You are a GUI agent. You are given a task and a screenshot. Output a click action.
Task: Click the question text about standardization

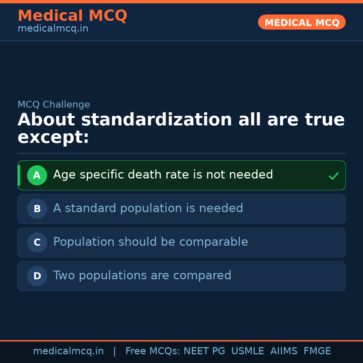(x=181, y=128)
